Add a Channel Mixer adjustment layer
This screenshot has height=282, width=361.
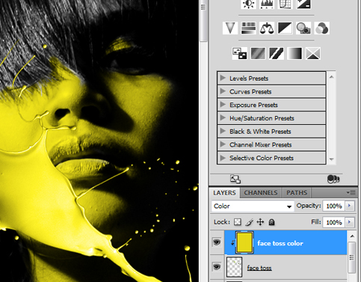(322, 28)
